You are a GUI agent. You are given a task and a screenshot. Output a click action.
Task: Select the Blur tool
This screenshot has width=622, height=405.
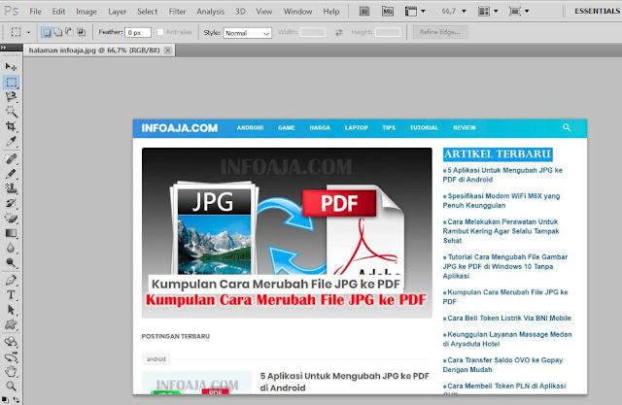coord(11,248)
